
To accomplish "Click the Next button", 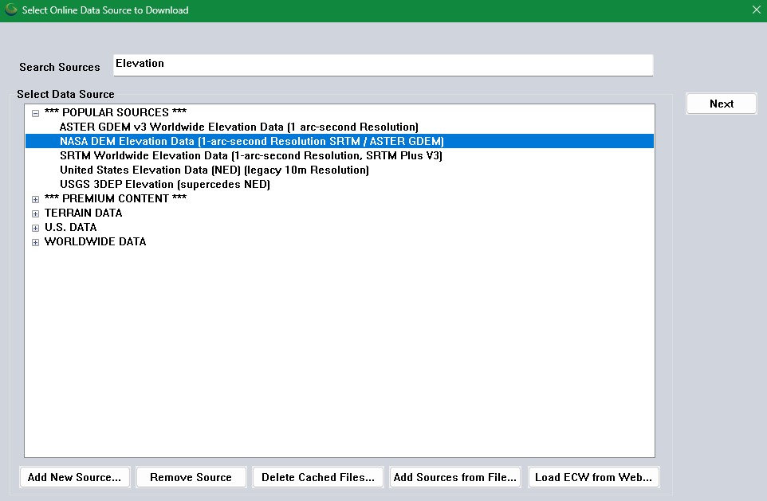I will point(722,104).
